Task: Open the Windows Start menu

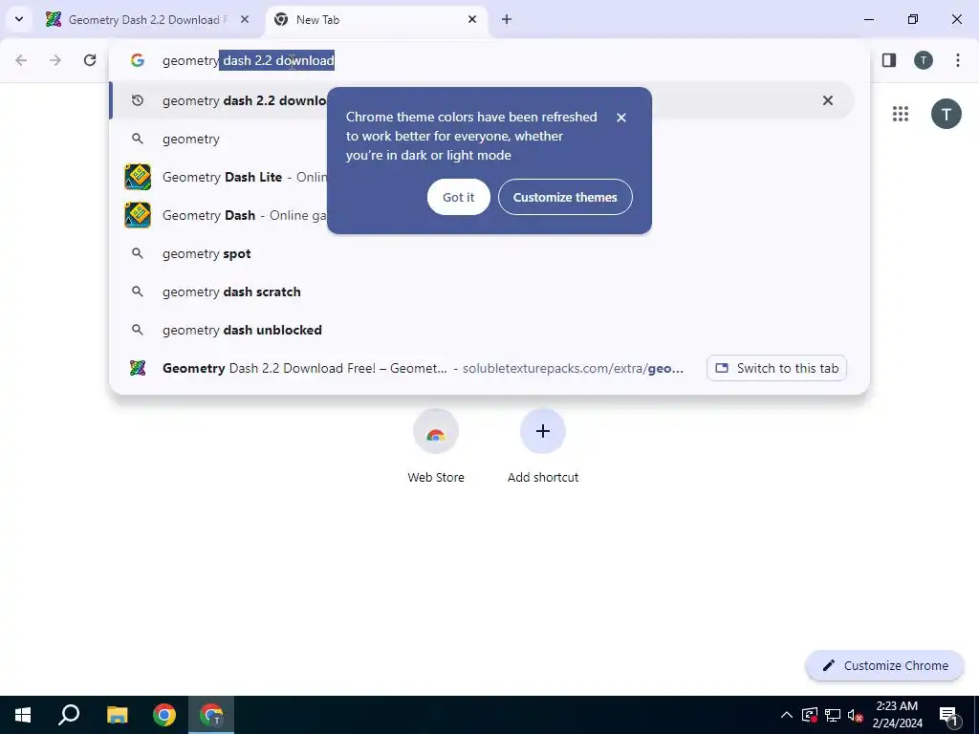Action: [23, 715]
